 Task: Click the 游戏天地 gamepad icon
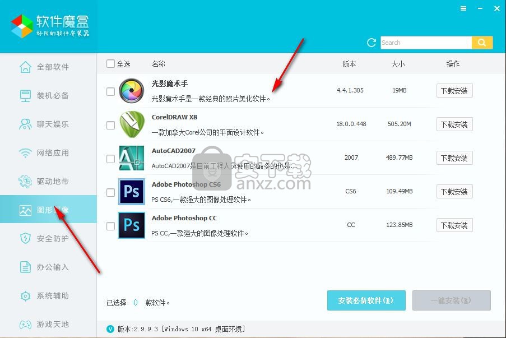25,325
